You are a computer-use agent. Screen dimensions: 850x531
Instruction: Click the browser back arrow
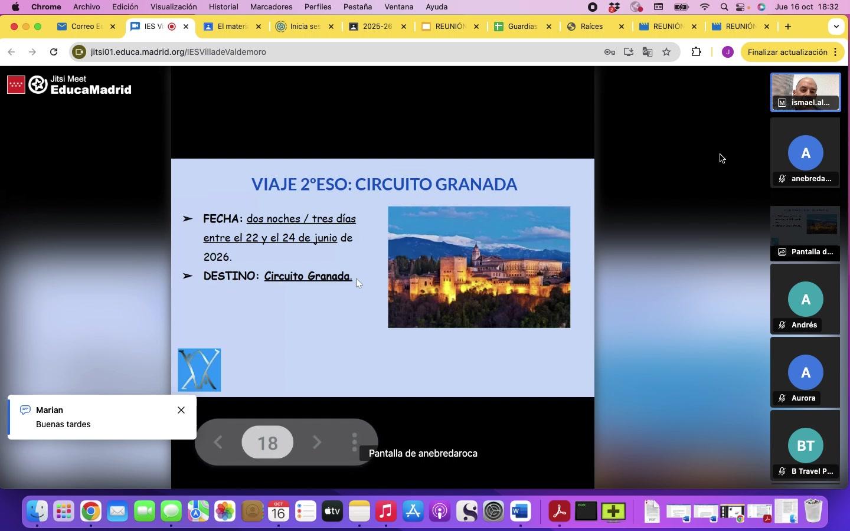11,52
